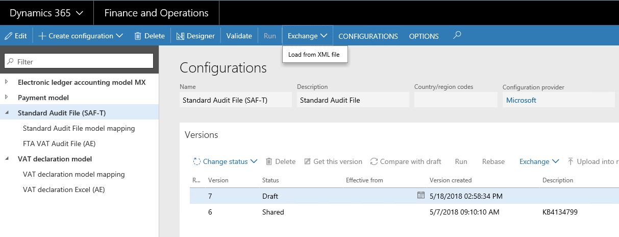Open the Change status dropdown
Screen dimensions: 619x237
coord(225,161)
